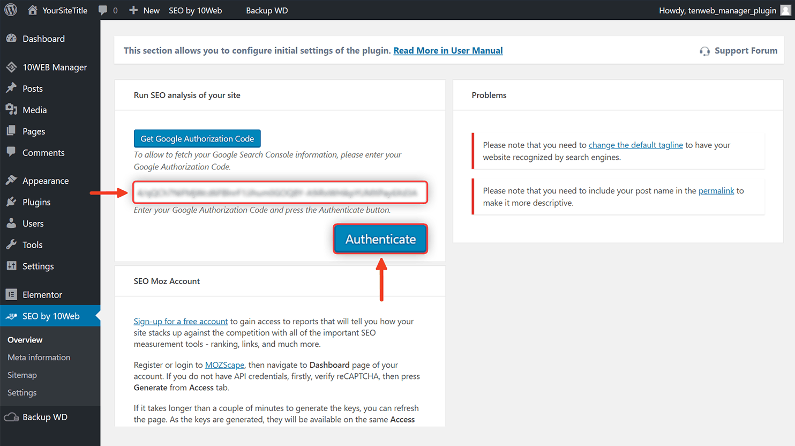Click Get Google Authorization Code button
795x446 pixels.
click(x=197, y=138)
